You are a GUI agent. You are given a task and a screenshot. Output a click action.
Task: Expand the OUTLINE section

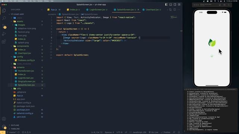point(15,125)
